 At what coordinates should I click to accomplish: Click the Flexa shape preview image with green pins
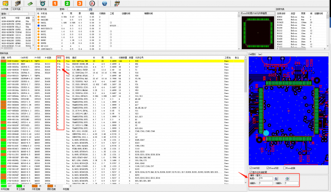coord(258,33)
